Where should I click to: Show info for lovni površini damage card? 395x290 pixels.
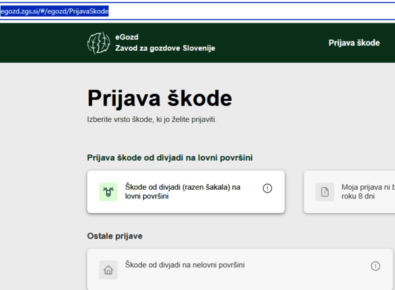coord(267,188)
